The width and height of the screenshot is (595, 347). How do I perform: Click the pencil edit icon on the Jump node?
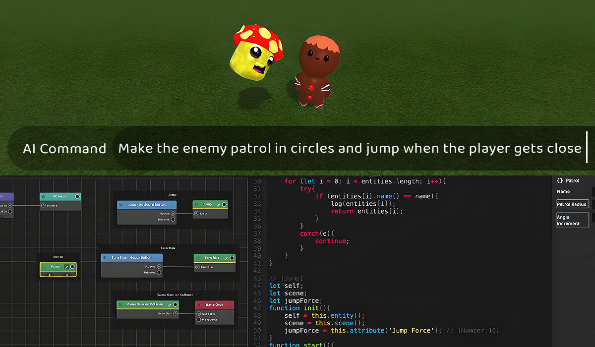click(218, 205)
